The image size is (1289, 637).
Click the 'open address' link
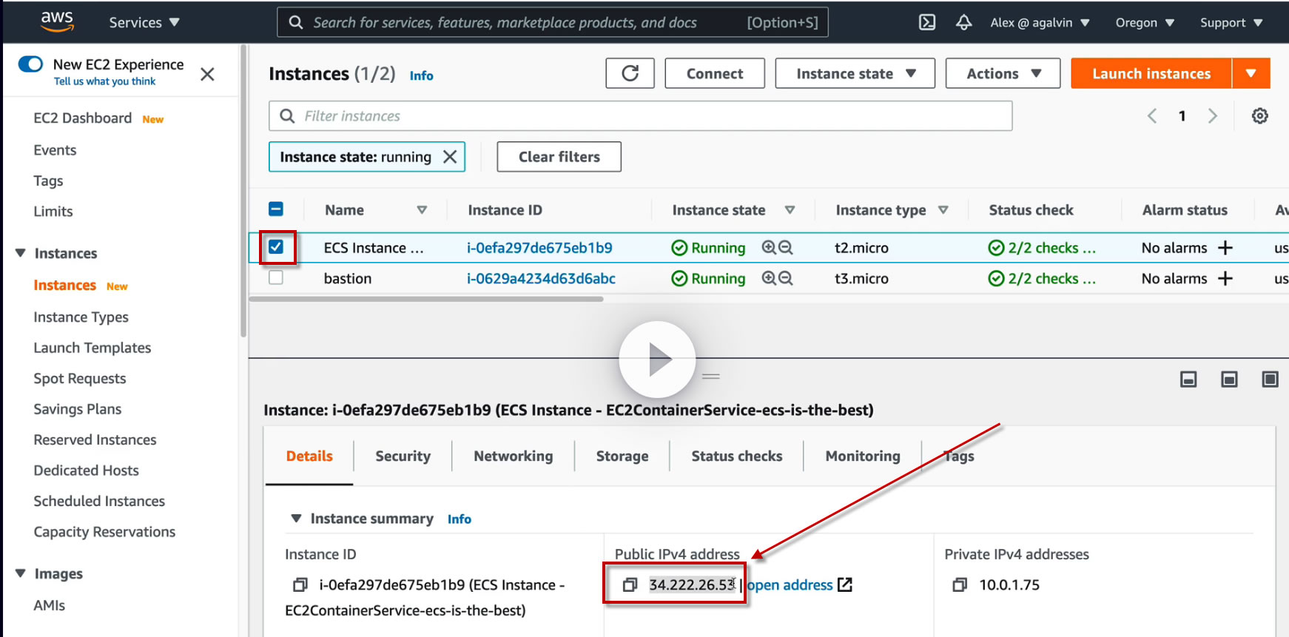(790, 585)
